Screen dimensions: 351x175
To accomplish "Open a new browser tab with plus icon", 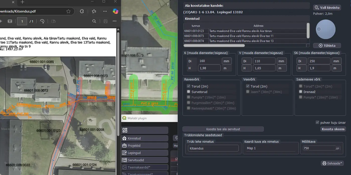I will (x=22, y=2).
